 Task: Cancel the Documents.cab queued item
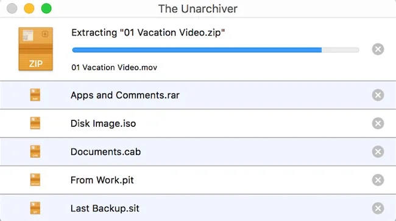[x=378, y=152]
